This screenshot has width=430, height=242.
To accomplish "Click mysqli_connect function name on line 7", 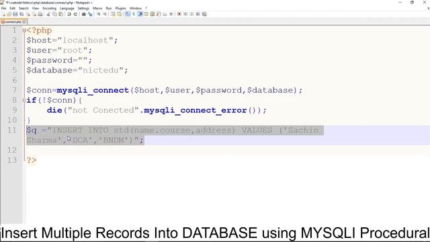I will pos(93,90).
